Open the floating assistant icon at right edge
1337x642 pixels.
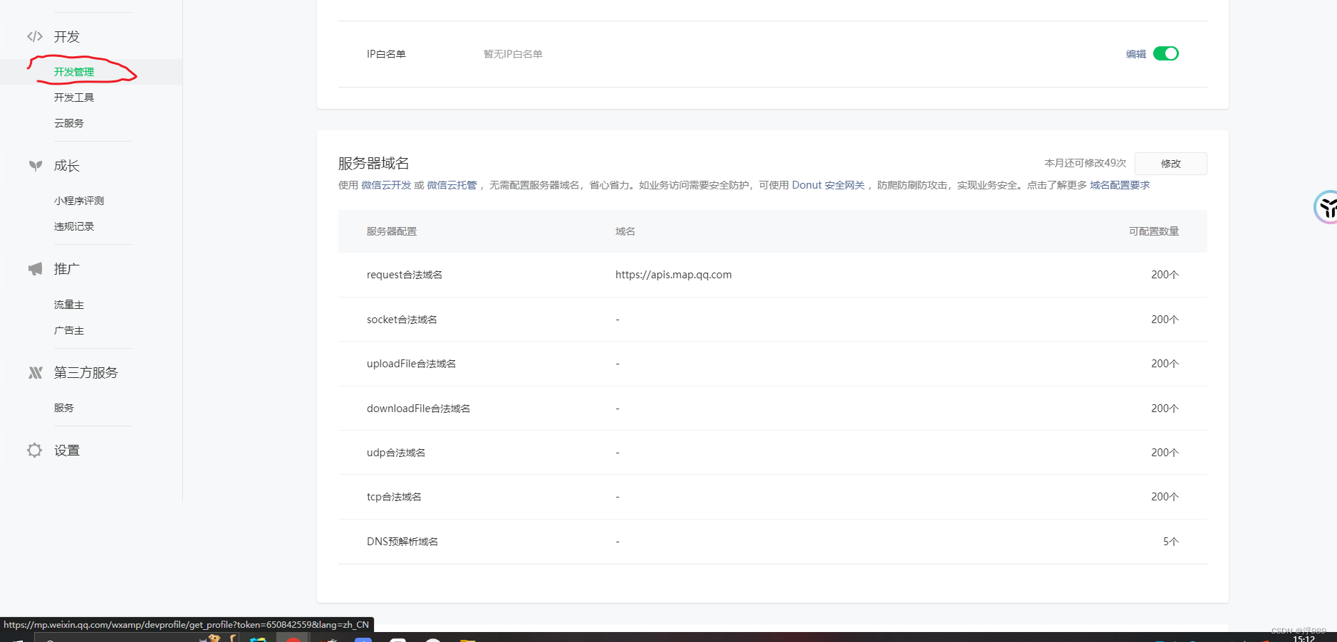(x=1326, y=207)
